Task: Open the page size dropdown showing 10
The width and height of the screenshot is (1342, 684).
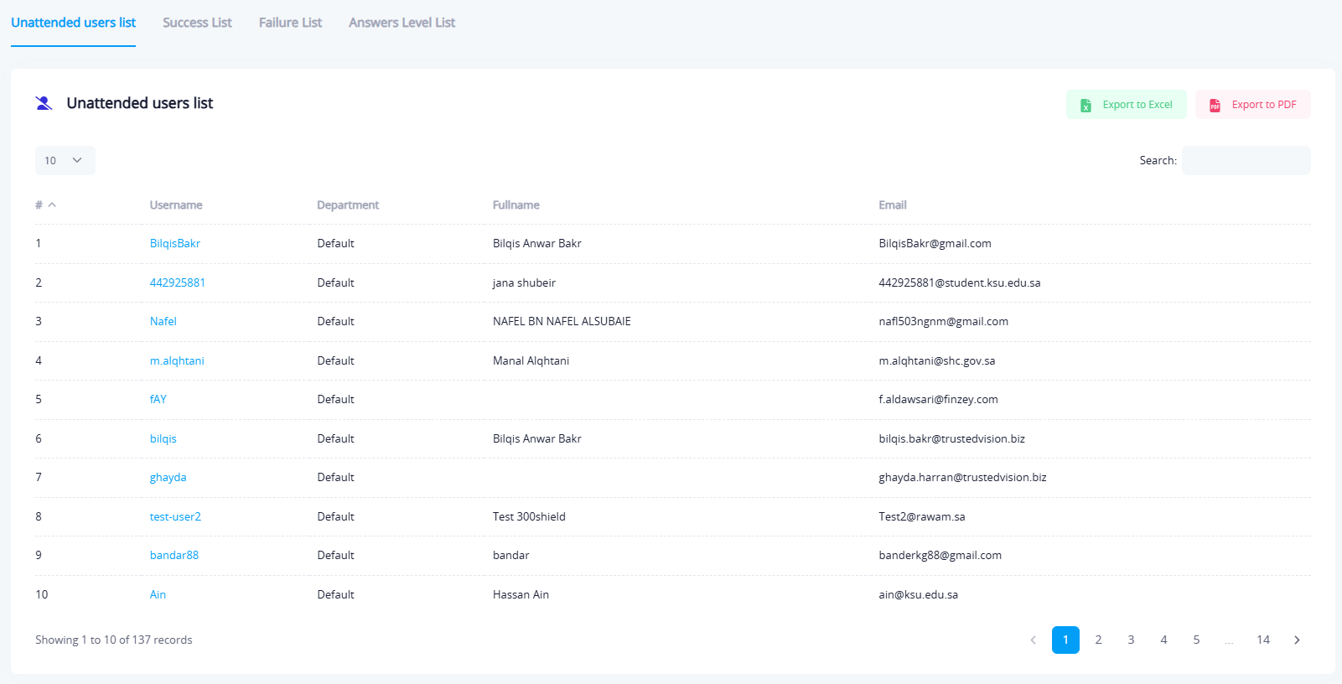Action: [65, 160]
